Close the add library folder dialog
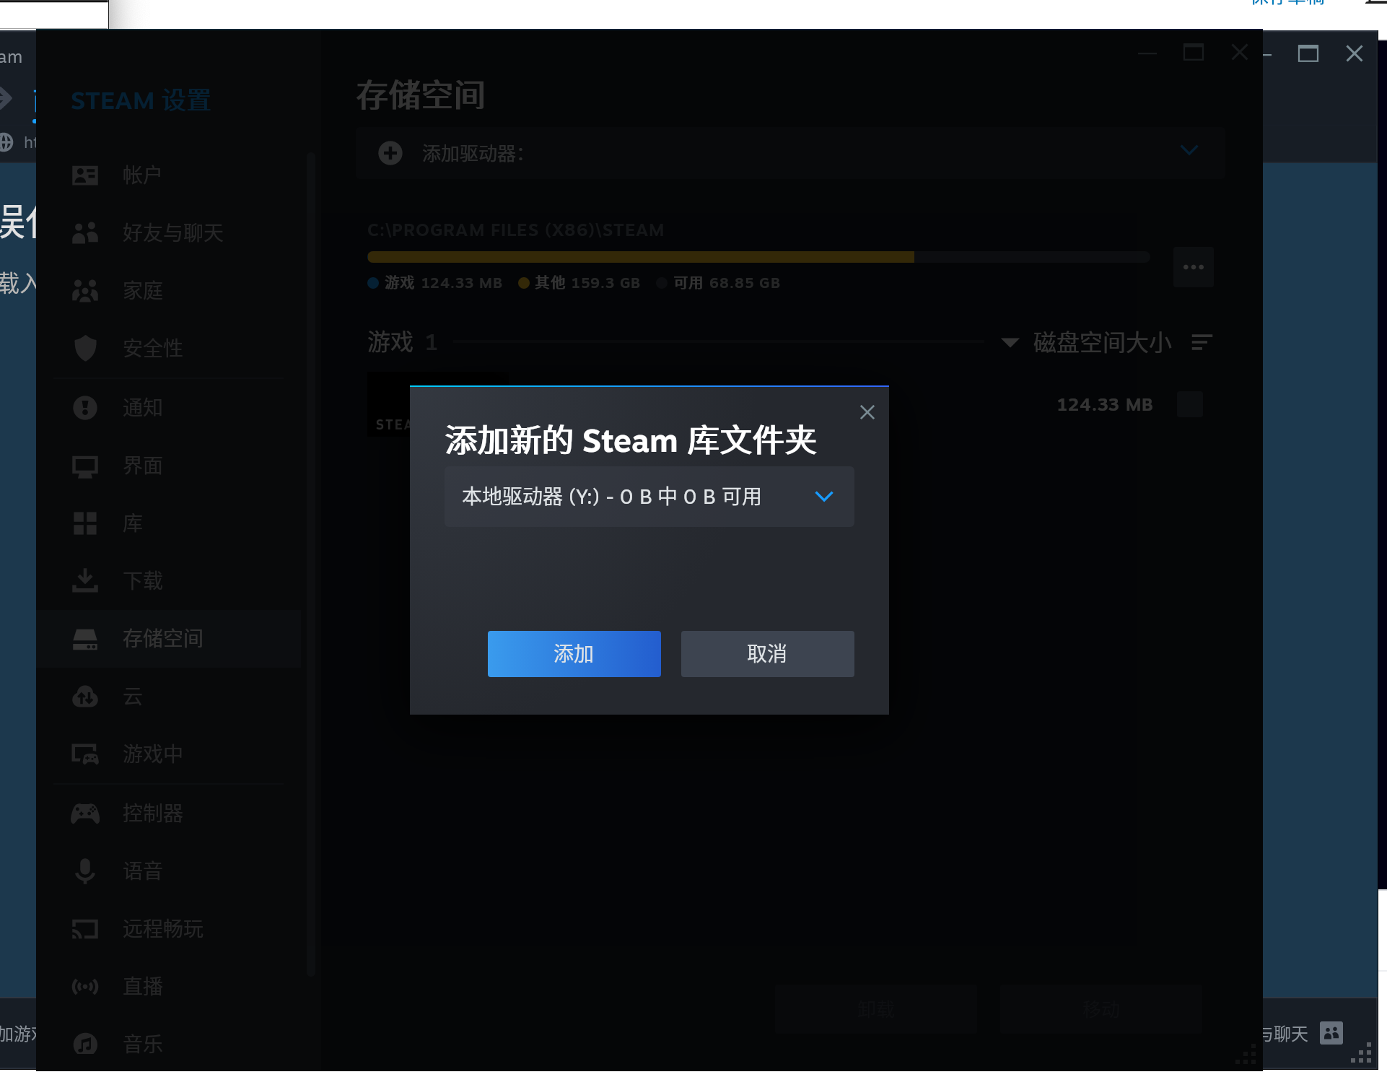The height and width of the screenshot is (1077, 1387). [867, 412]
